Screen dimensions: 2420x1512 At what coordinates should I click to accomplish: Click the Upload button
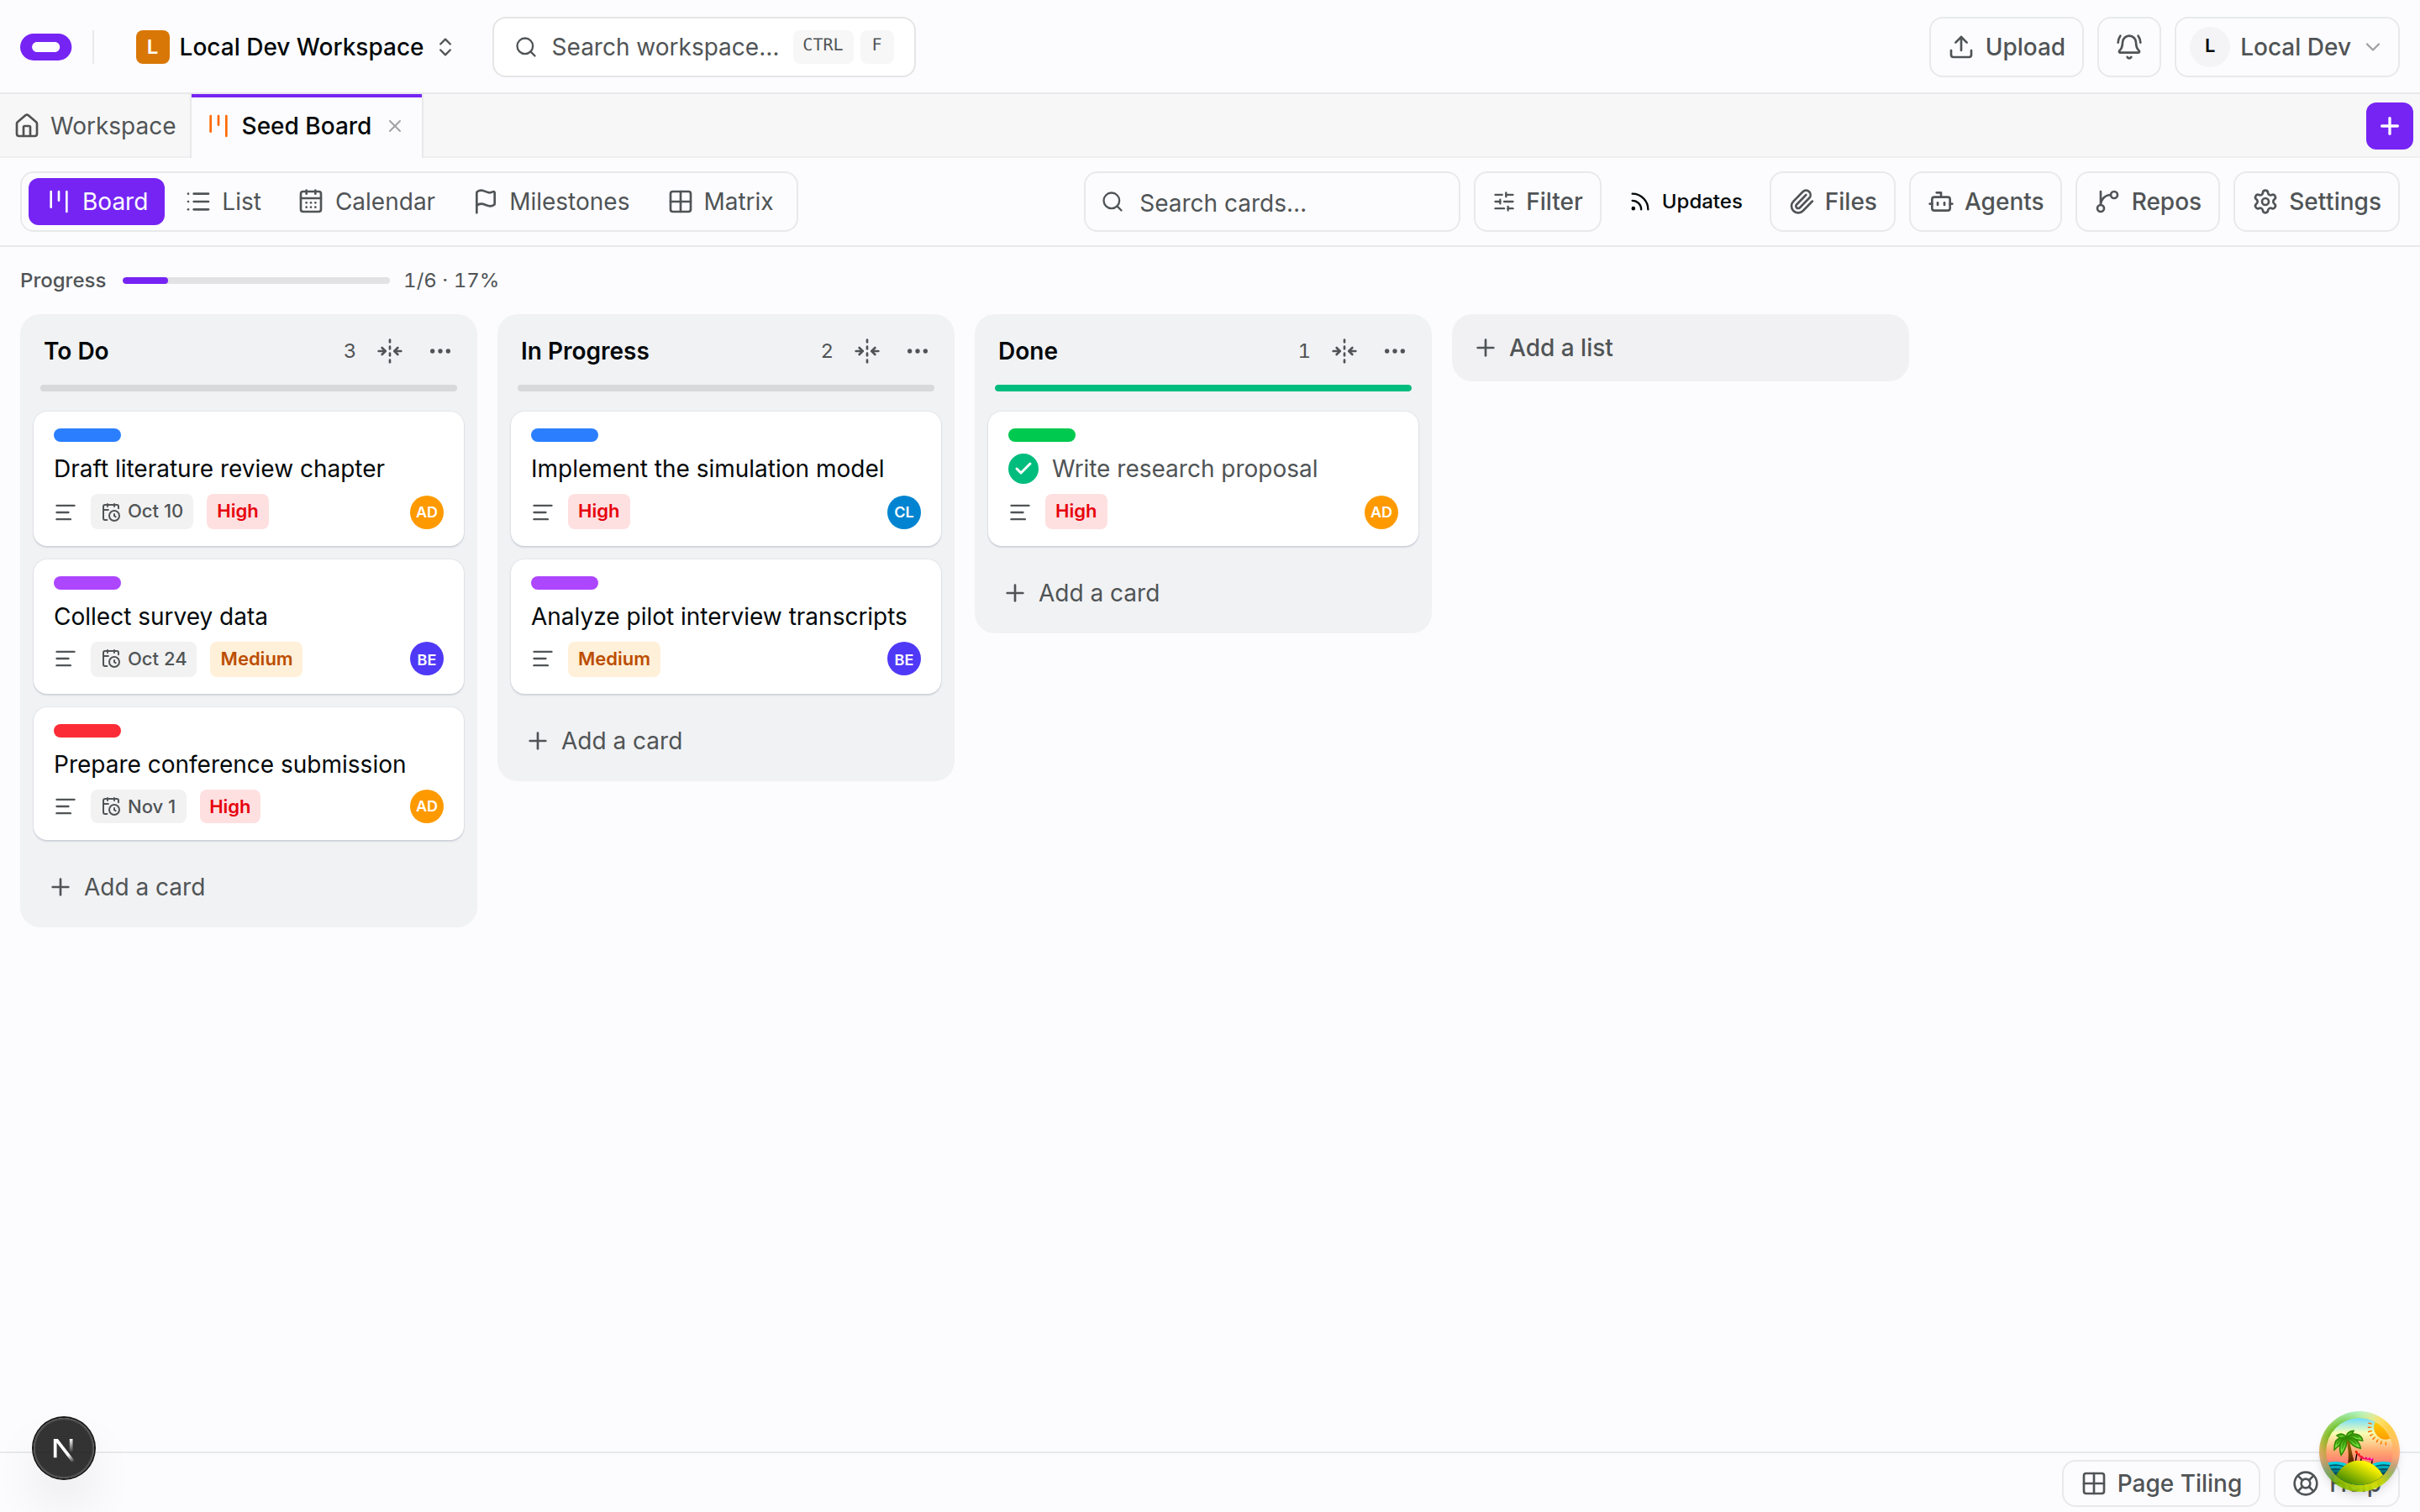(x=2006, y=47)
